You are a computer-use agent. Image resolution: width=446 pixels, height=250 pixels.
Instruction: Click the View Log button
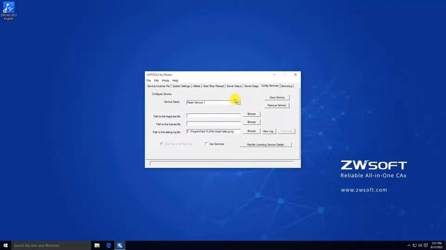coord(268,131)
